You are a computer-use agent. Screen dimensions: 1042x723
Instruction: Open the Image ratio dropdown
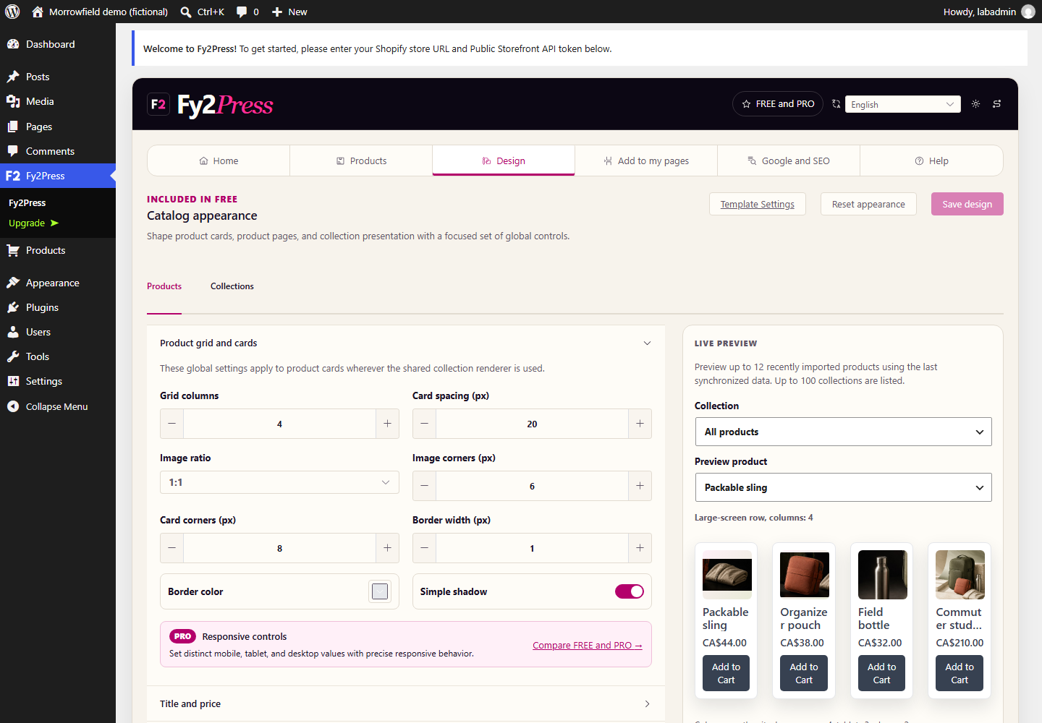(279, 482)
